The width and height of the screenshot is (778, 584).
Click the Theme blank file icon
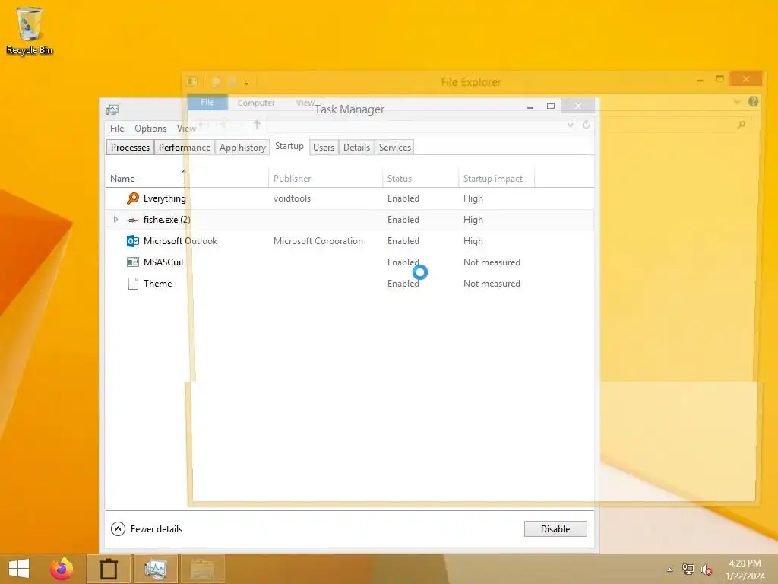pyautogui.click(x=133, y=284)
